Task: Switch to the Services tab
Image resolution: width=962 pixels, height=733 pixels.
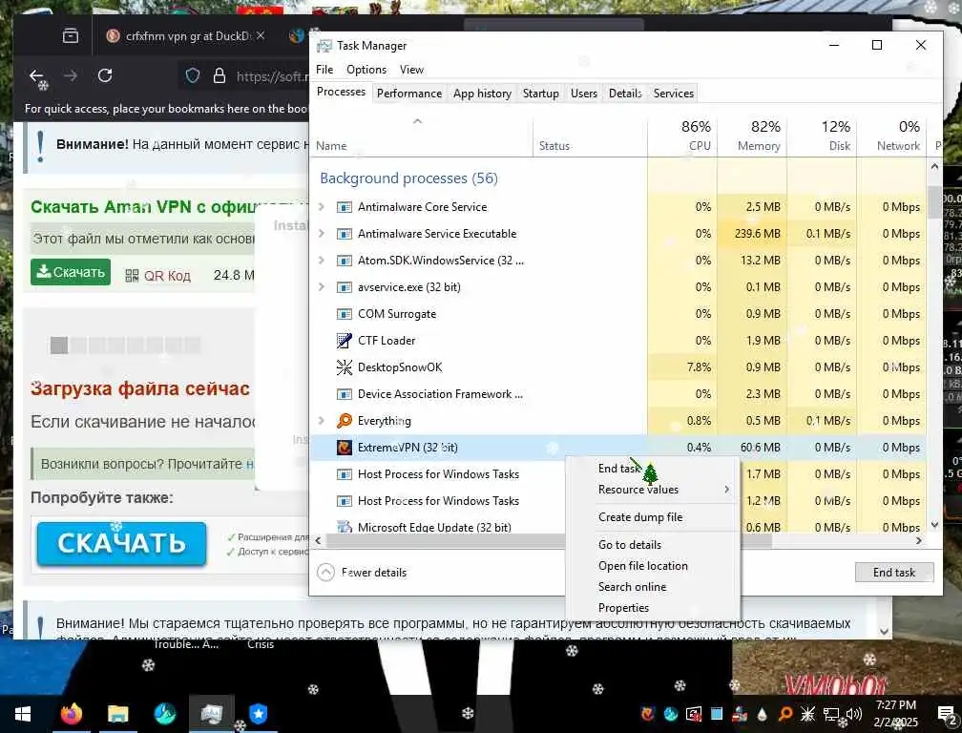Action: pyautogui.click(x=673, y=94)
